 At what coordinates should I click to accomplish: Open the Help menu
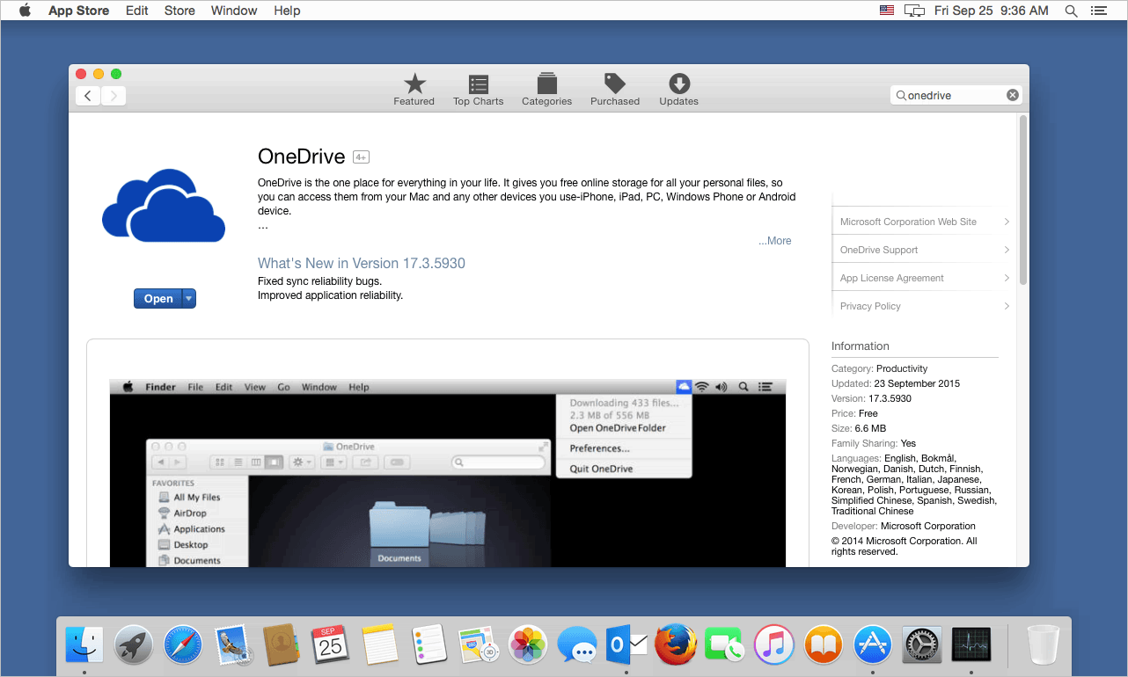(287, 11)
